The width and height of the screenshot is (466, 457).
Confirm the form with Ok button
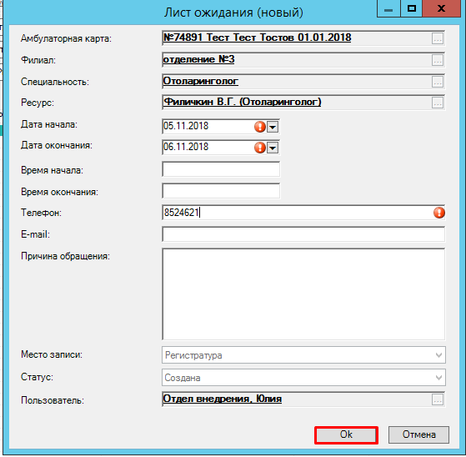point(346,435)
